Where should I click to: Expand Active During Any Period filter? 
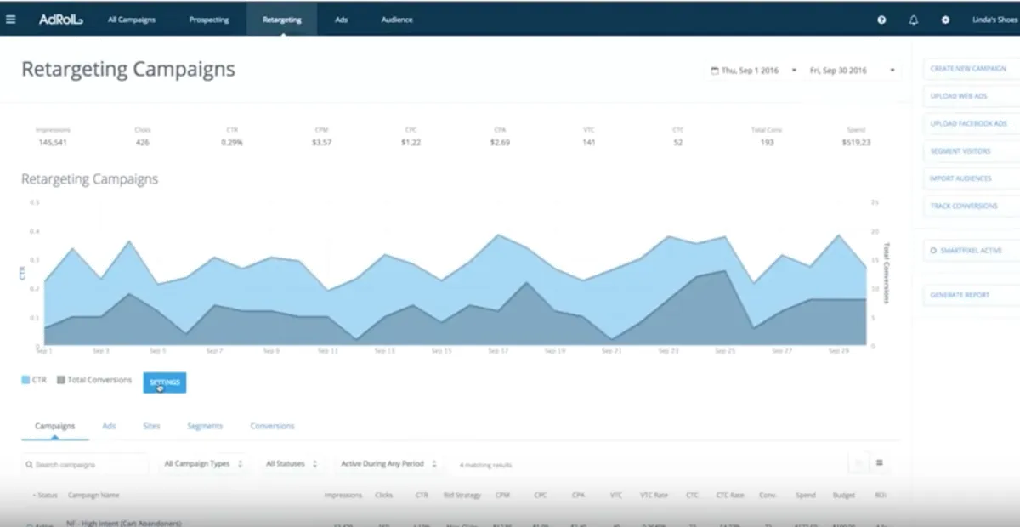click(x=388, y=464)
